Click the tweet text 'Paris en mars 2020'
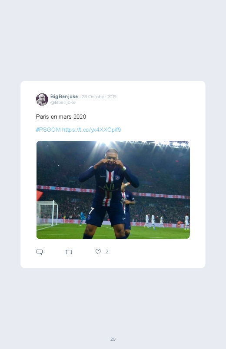This screenshot has height=349, width=226. pos(61,116)
